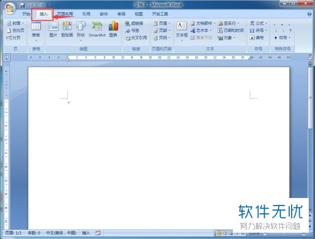This screenshot has width=315, height=239.
Task: Switch to the 开始 (Home) tab
Action: (x=26, y=14)
